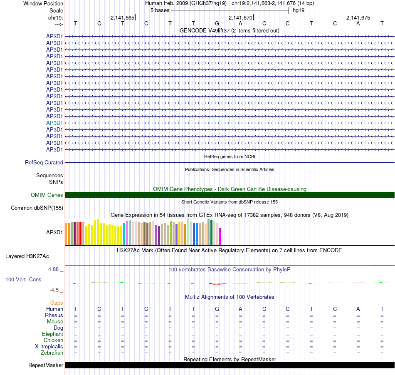This screenshot has width=395, height=375.
Task: Click the RepeatMasker track label
Action: tap(46, 365)
